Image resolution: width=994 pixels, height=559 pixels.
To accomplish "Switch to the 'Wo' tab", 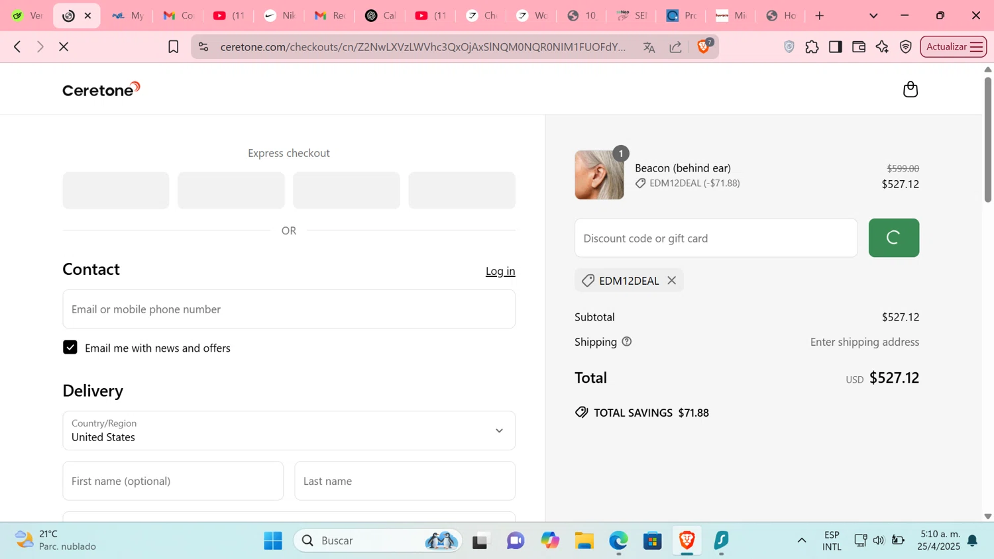I will (531, 15).
